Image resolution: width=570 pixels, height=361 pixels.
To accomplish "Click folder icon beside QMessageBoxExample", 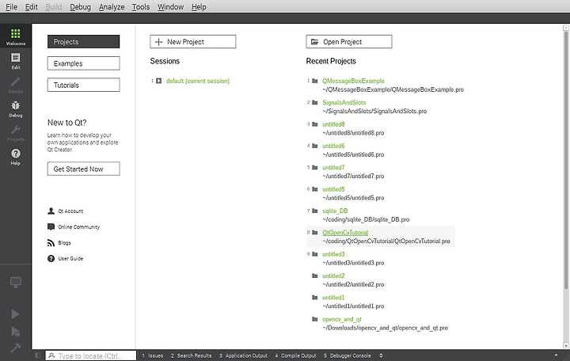I will point(315,81).
